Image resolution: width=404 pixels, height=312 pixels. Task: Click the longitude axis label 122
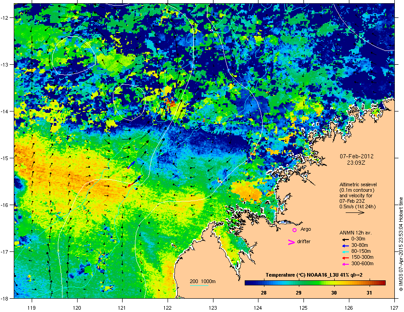pyautogui.click(x=168, y=307)
